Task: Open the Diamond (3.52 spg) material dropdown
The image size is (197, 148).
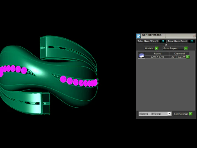Action: click(155, 114)
